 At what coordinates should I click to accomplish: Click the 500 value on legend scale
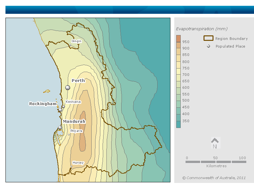pos(186,100)
